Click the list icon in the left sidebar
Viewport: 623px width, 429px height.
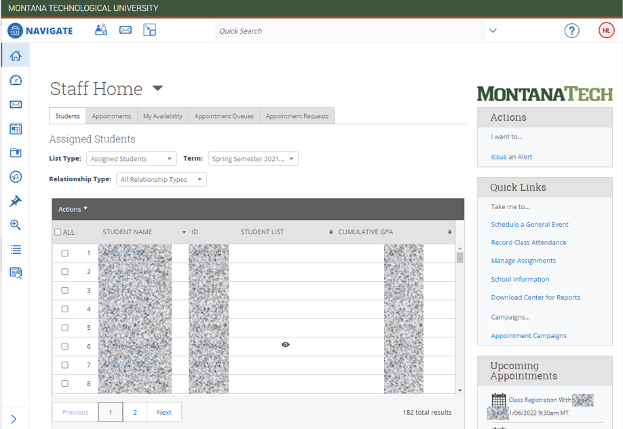tap(16, 250)
